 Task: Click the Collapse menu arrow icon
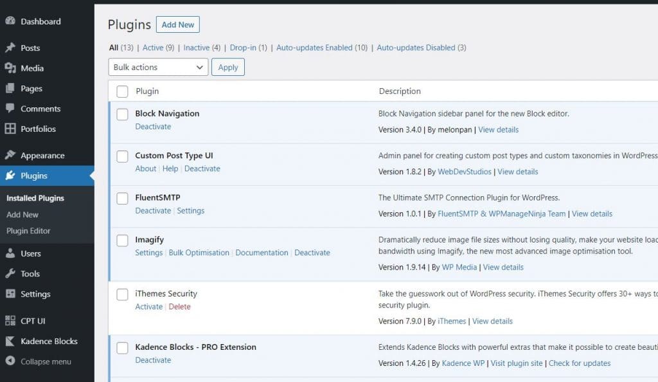click(x=10, y=361)
